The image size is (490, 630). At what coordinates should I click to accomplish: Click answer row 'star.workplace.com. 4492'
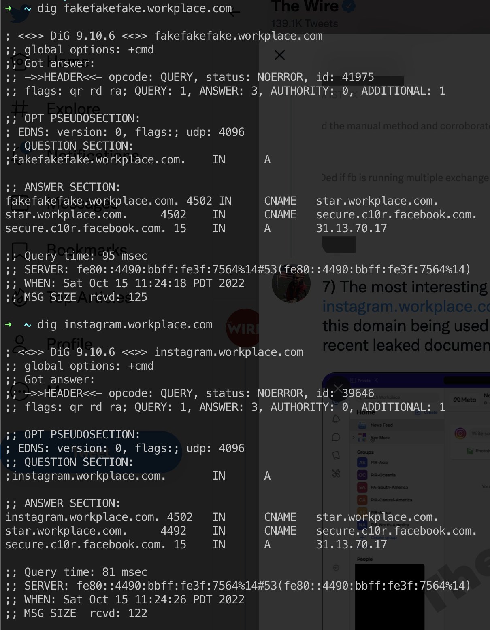[x=241, y=531]
